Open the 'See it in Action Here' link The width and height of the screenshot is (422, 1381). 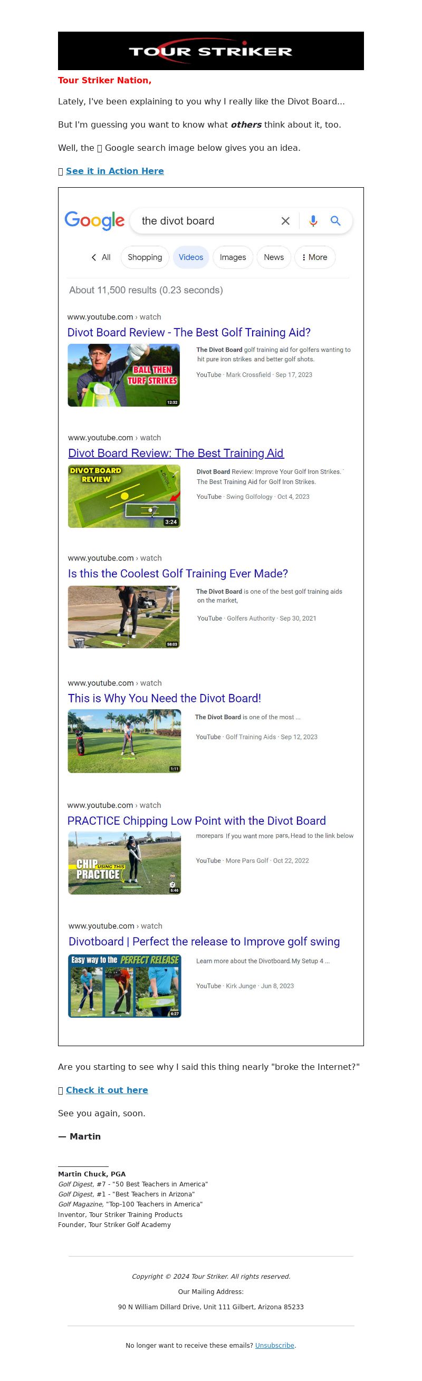[x=115, y=171]
